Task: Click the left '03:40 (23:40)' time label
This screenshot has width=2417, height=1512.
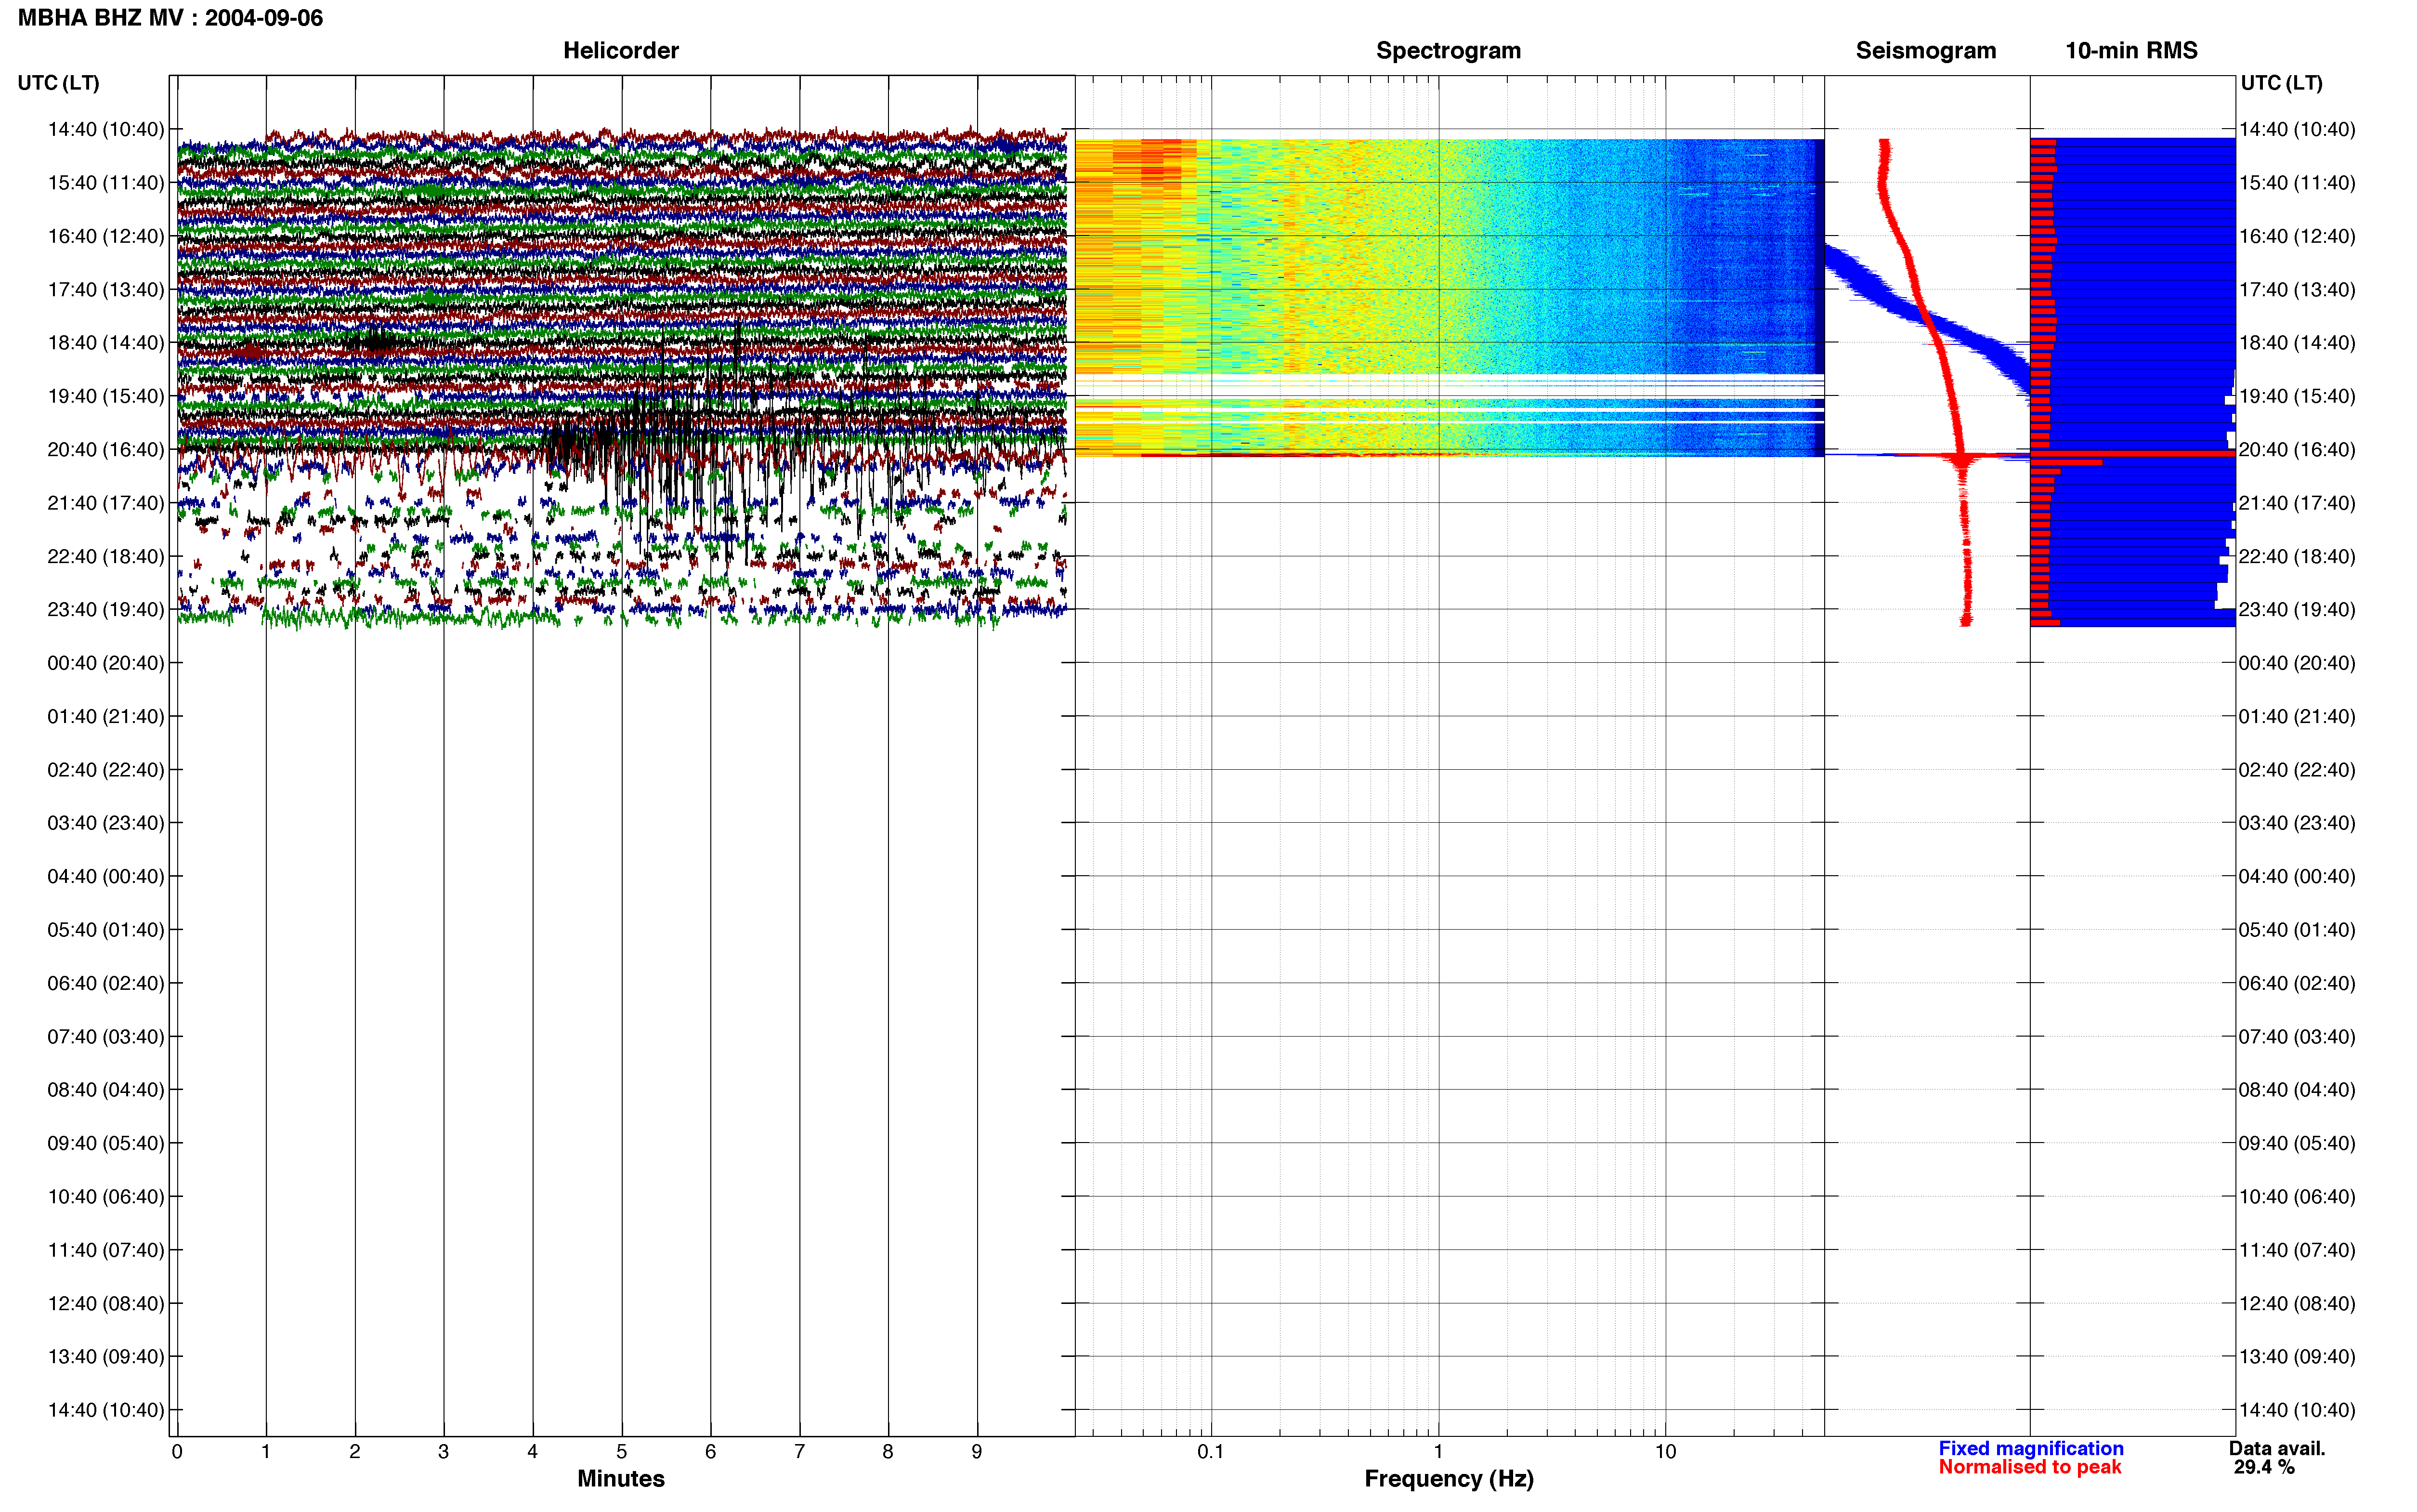Action: coord(106,823)
